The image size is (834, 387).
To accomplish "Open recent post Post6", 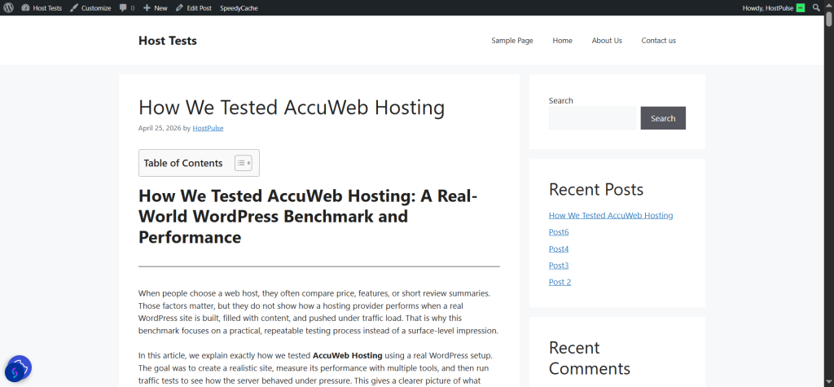I will click(559, 232).
